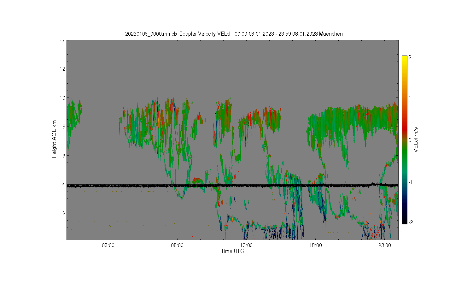Click the colorbar label '-1'
Image resolution: width=473 pixels, height=284 pixels.
[411, 182]
